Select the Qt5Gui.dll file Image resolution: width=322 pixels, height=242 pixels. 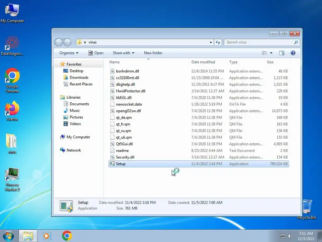pyautogui.click(x=199, y=144)
